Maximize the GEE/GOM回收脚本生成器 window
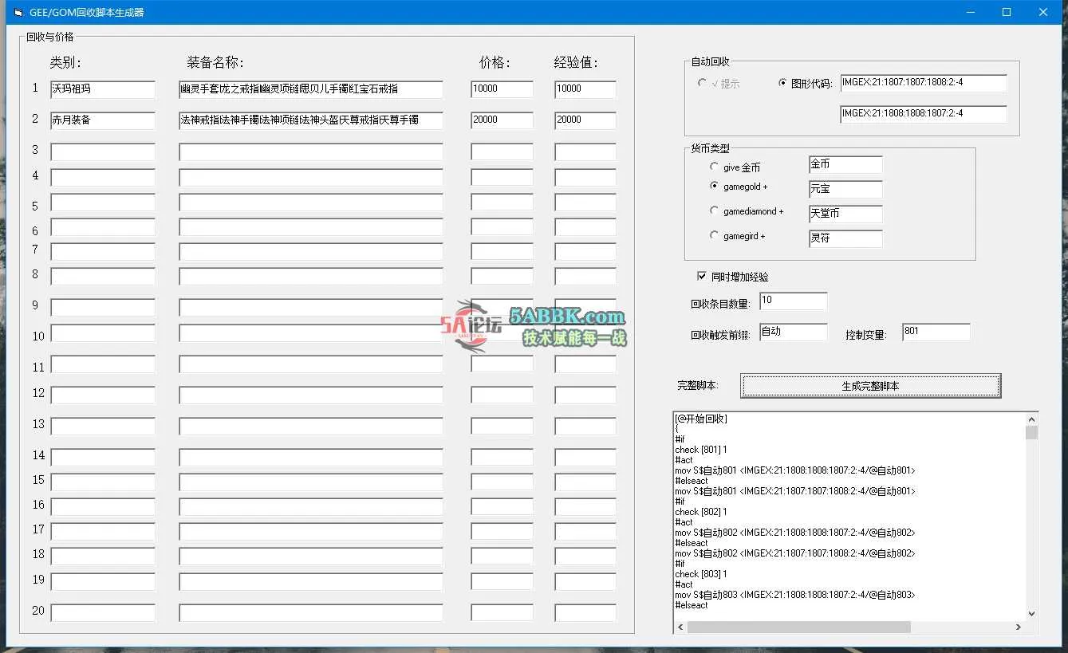1068x653 pixels. [1007, 12]
